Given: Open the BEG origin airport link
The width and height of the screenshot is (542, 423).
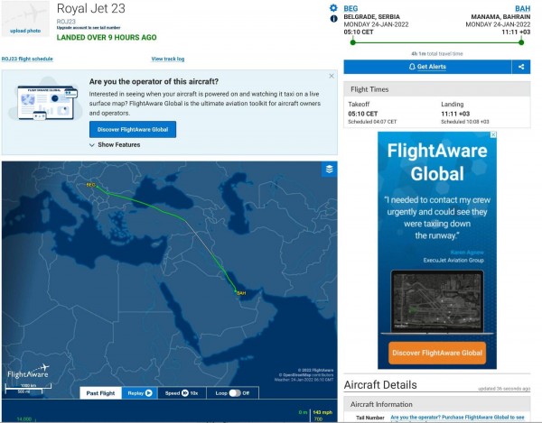Looking at the screenshot, I should pos(351,7).
